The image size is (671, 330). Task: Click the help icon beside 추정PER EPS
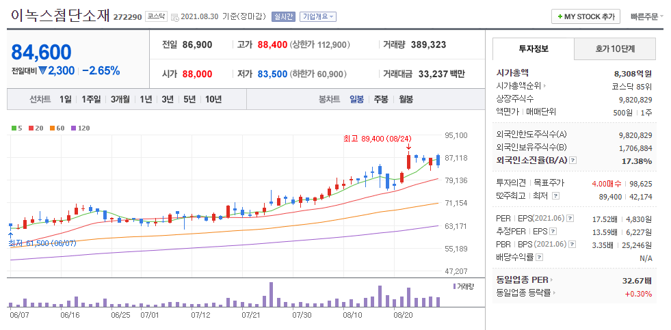pos(553,232)
